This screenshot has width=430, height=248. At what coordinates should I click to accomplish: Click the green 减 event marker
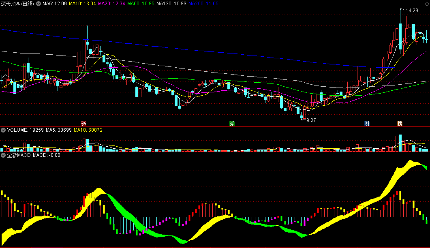pyautogui.click(x=232, y=124)
